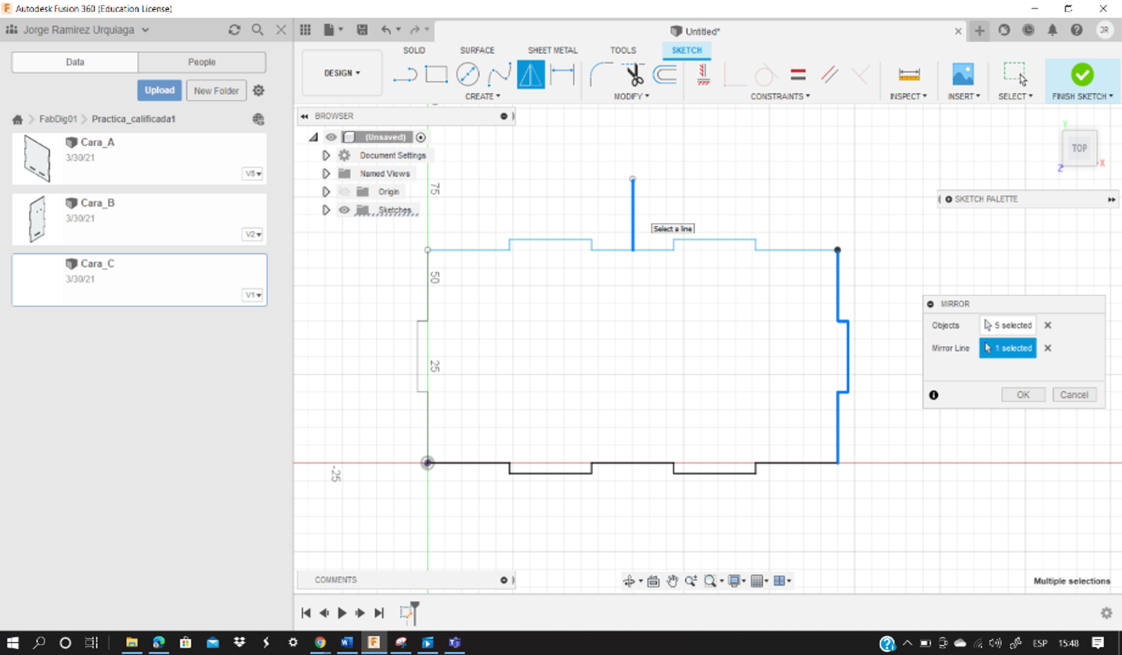Image resolution: width=1122 pixels, height=655 pixels.
Task: Click the Measure tool under Inspect
Action: (909, 75)
